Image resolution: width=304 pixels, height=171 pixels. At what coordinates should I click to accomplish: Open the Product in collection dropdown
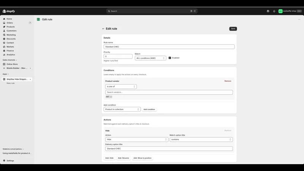click(x=122, y=109)
